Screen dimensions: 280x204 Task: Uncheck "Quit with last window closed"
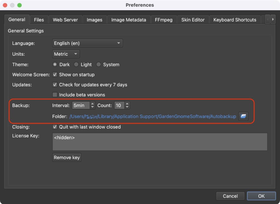55,127
